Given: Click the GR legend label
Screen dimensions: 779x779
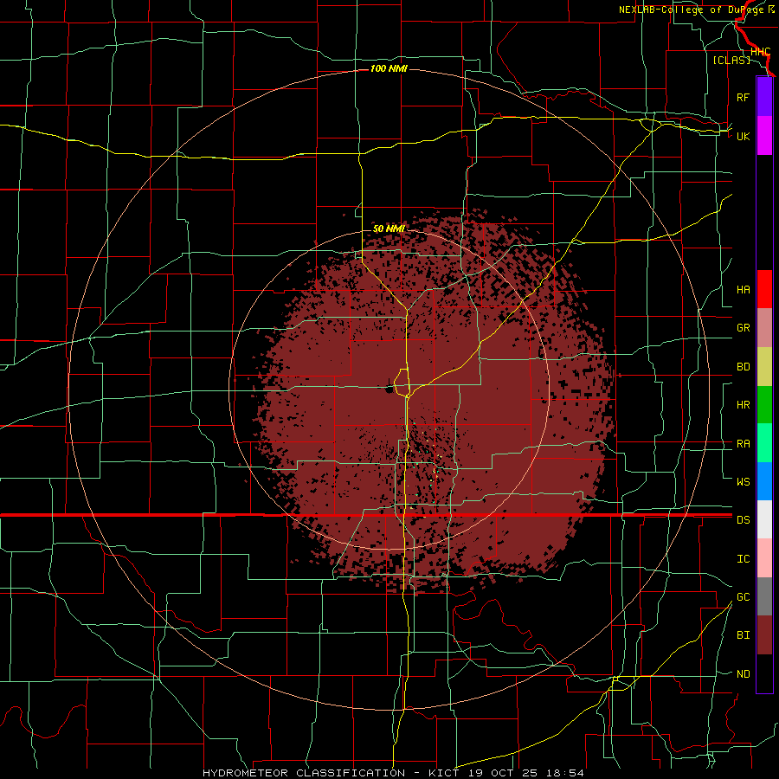Looking at the screenshot, I should click(743, 328).
